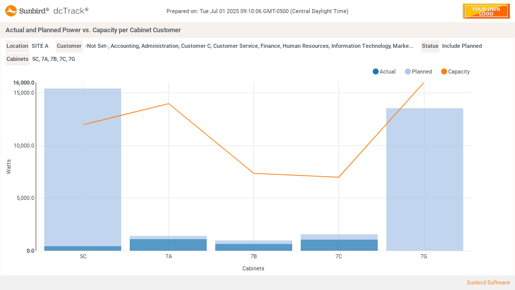Viewport: 515px width, 290px height.
Task: Open the Location filter showing SITE A
Action: [x=17, y=46]
